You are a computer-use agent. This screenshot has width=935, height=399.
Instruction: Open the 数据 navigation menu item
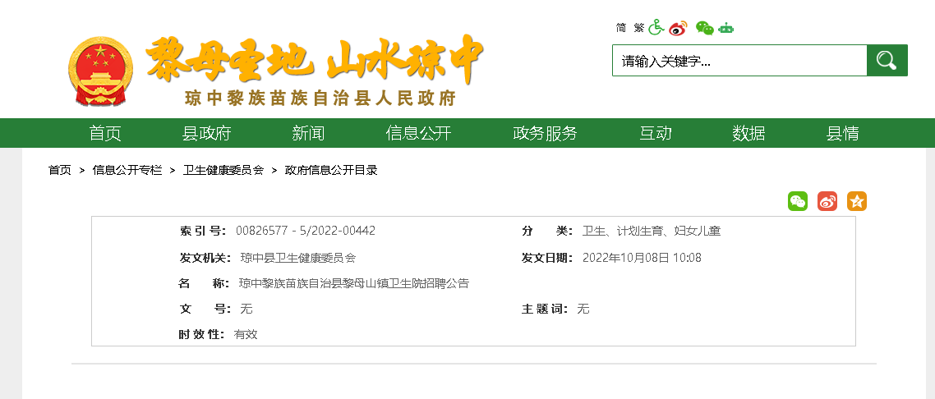(x=748, y=133)
